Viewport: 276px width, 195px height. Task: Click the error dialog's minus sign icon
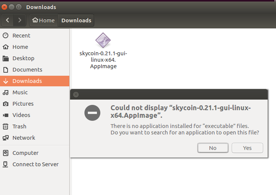coord(92,113)
